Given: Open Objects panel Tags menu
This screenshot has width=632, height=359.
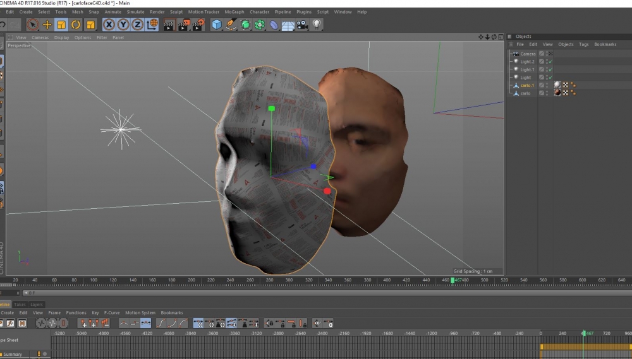Looking at the screenshot, I should coord(583,44).
